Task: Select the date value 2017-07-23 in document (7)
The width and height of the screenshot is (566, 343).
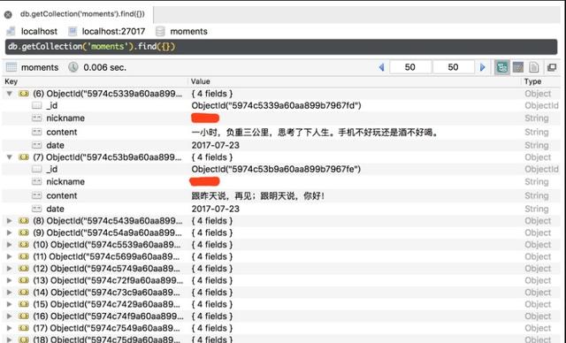Action: 216,209
